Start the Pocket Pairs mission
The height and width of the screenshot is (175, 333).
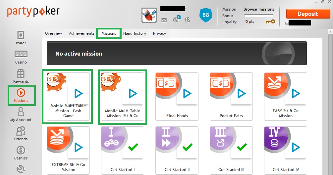[242, 94]
